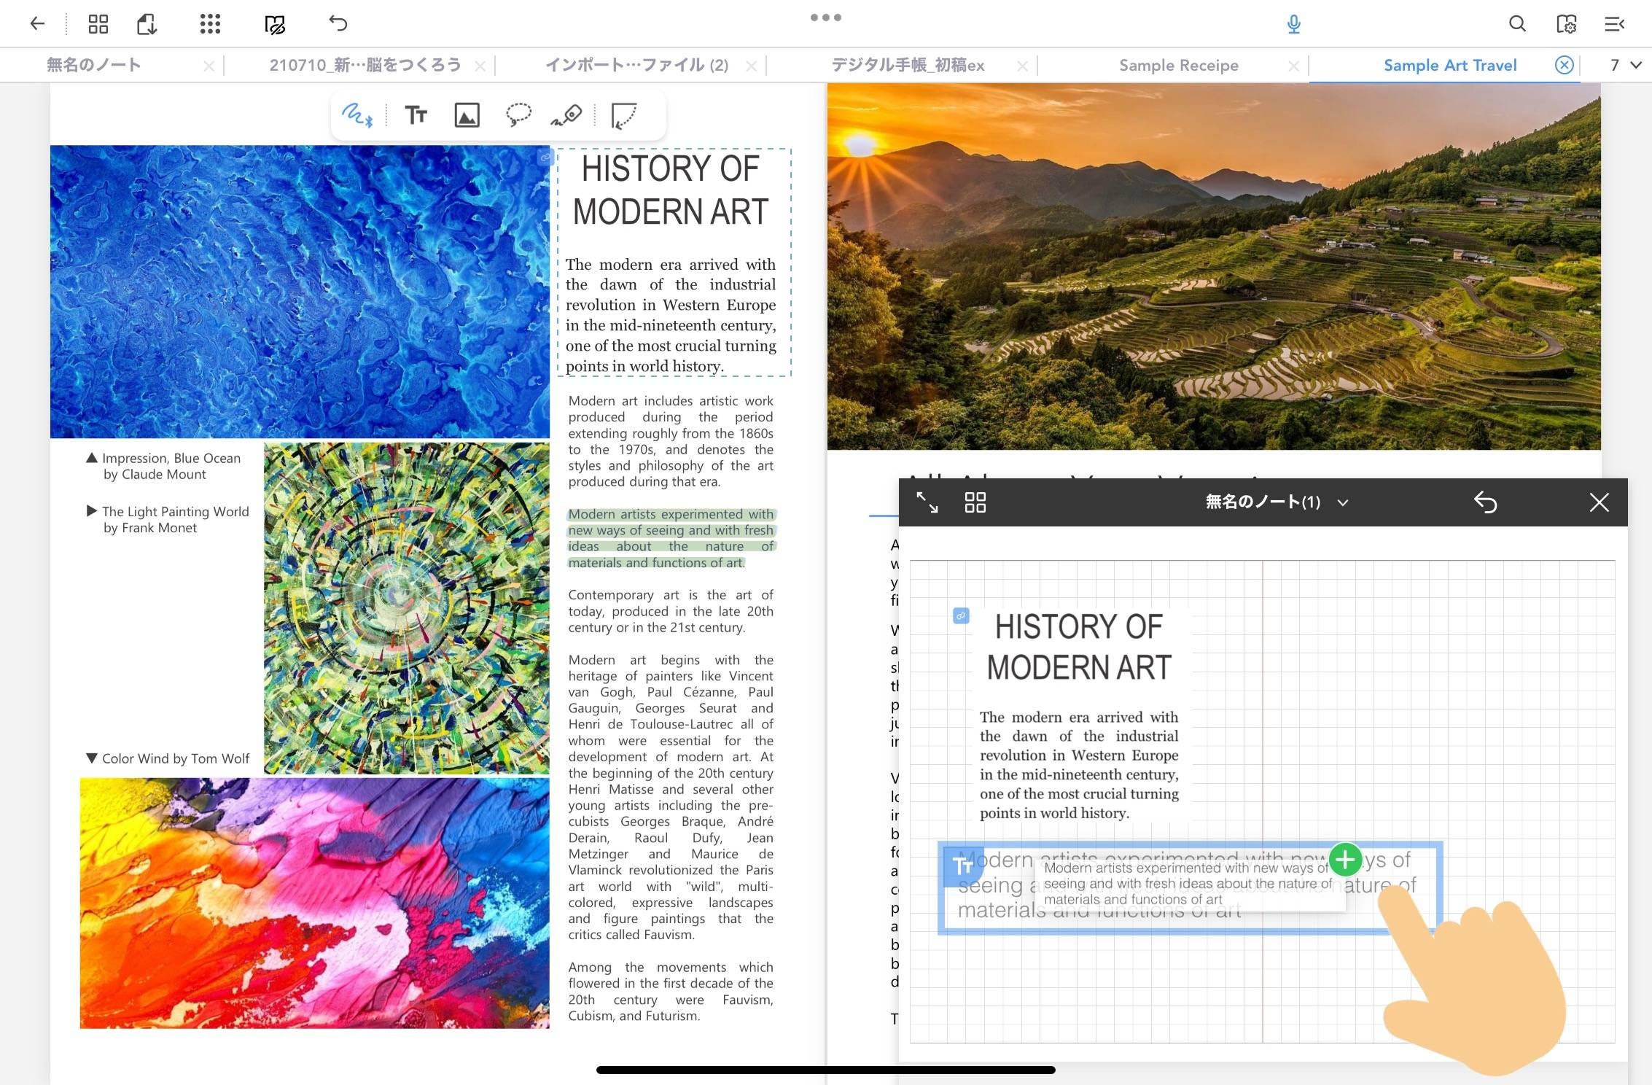Open the page thumbnails grid view

click(x=98, y=24)
